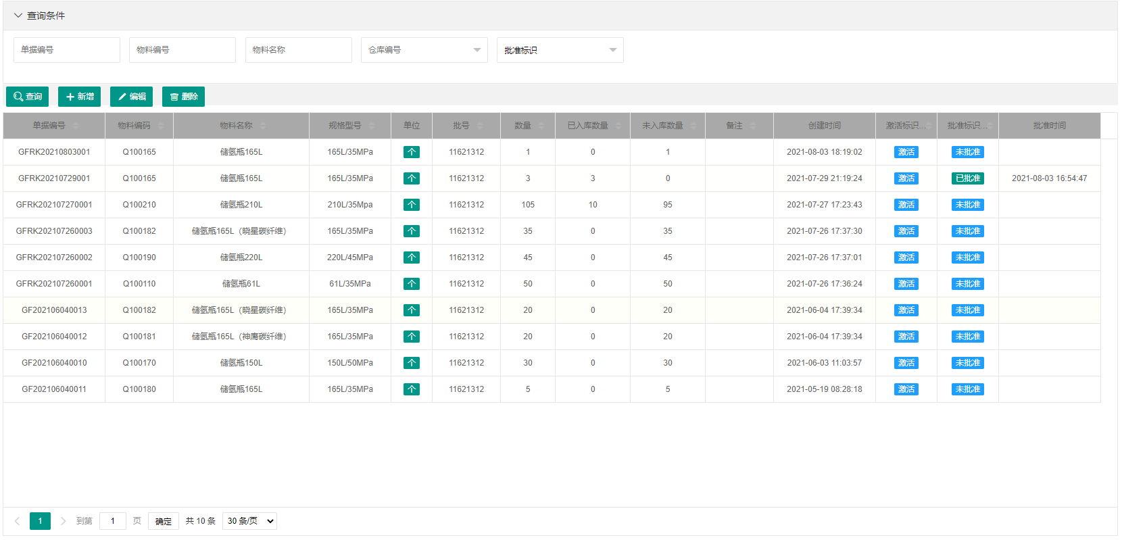Click spec cell 210L/35Mpa
Viewport: 1122px width, 540px height.
[x=350, y=205]
